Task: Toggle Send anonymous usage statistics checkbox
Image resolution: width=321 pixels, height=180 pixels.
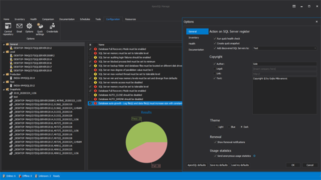Action: [215, 156]
